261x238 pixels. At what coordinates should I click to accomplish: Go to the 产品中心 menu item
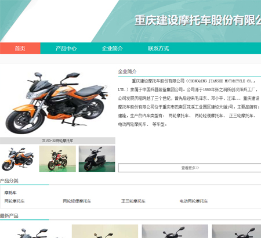(x=66, y=48)
